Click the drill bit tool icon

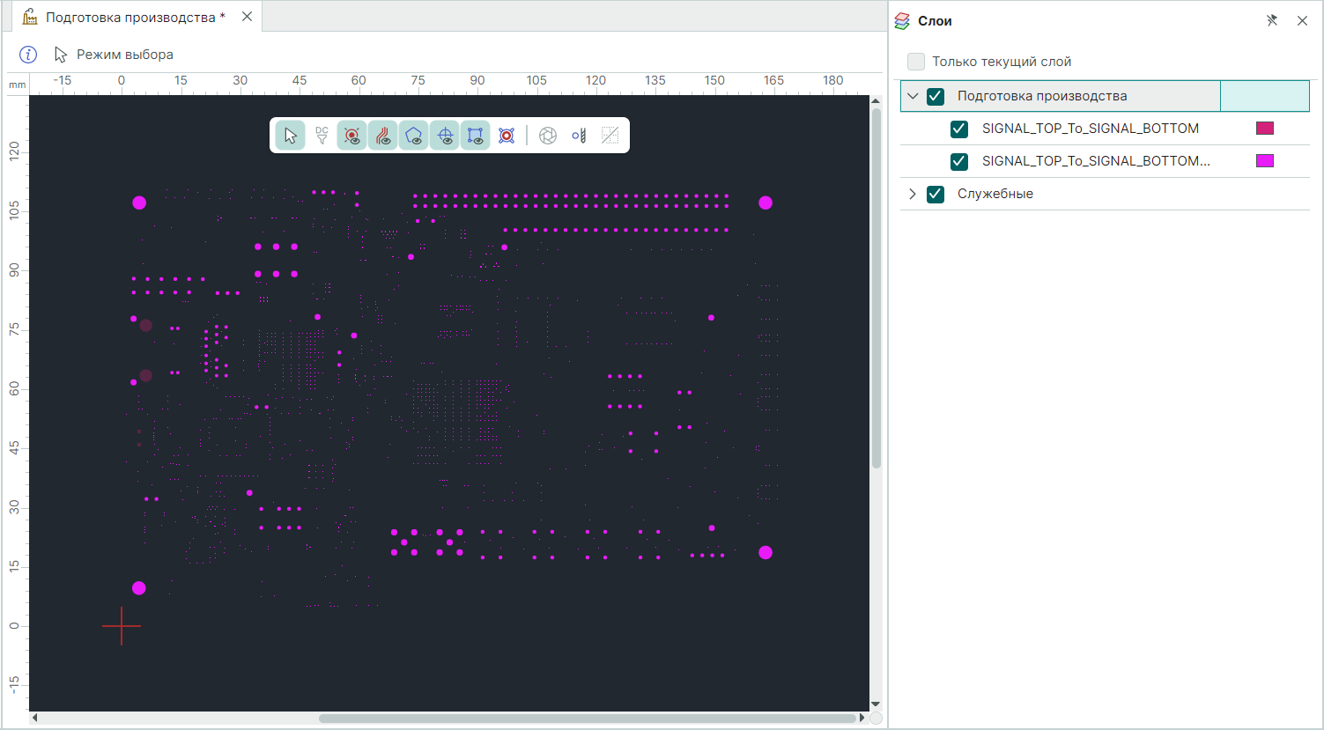click(579, 136)
